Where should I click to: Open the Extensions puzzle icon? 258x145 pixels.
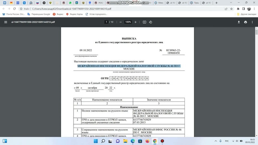coord(238,9)
